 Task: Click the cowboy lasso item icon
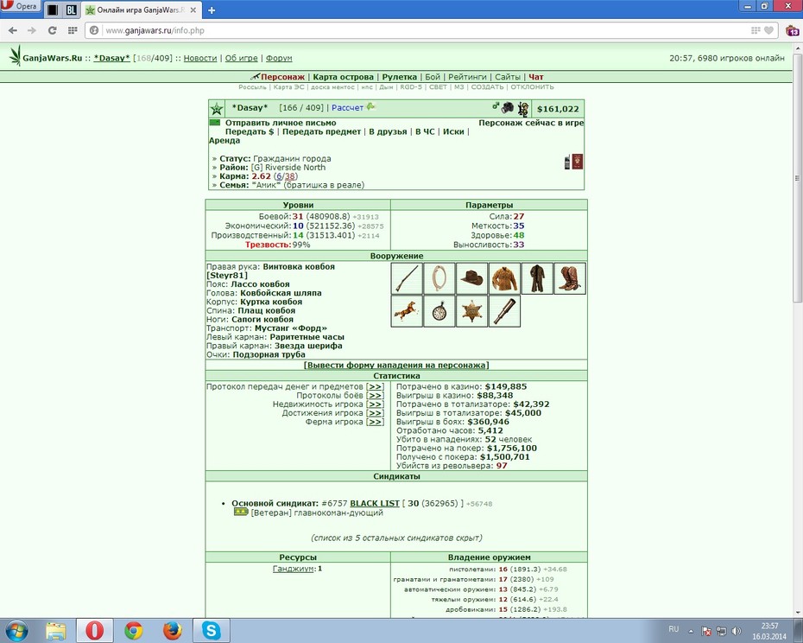point(439,278)
